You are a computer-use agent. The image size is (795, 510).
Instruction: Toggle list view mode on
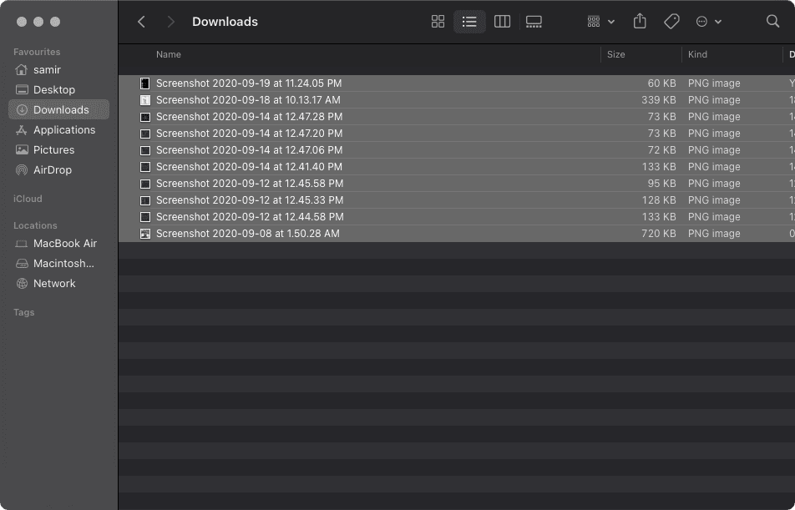click(x=469, y=22)
